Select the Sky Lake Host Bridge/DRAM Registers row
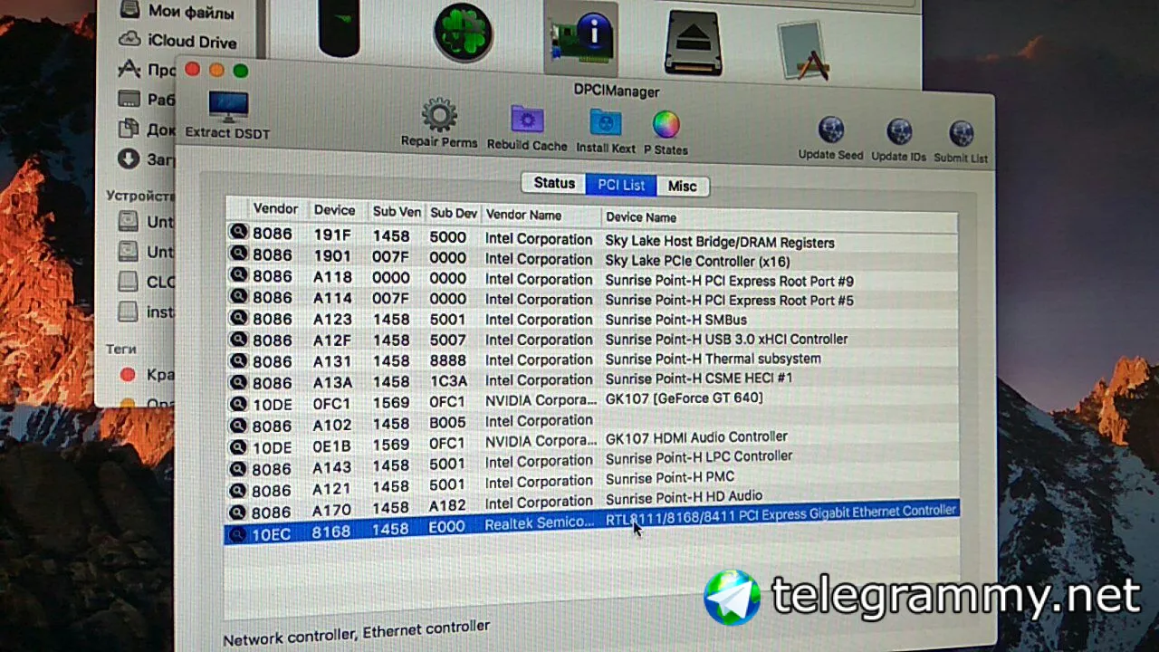Screen dimensions: 1159x652 coord(592,238)
